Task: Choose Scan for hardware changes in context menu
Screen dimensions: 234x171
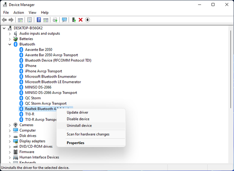Action: tap(91, 134)
